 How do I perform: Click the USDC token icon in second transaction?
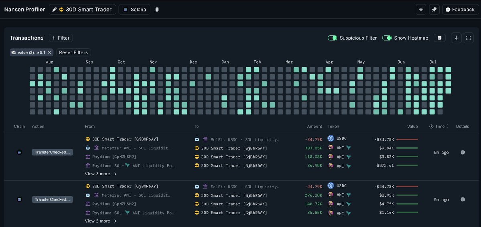pos(331,185)
